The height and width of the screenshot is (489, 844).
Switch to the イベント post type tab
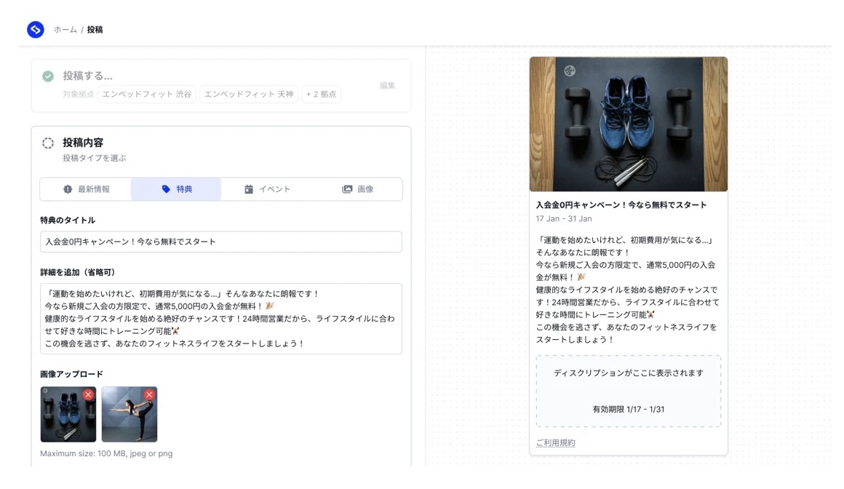[266, 189]
